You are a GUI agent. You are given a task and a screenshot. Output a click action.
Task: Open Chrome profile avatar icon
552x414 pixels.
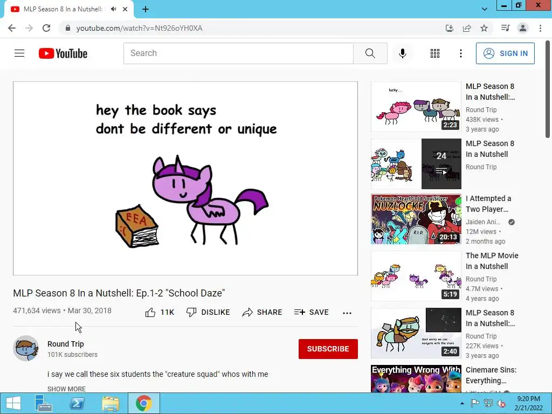click(x=523, y=28)
